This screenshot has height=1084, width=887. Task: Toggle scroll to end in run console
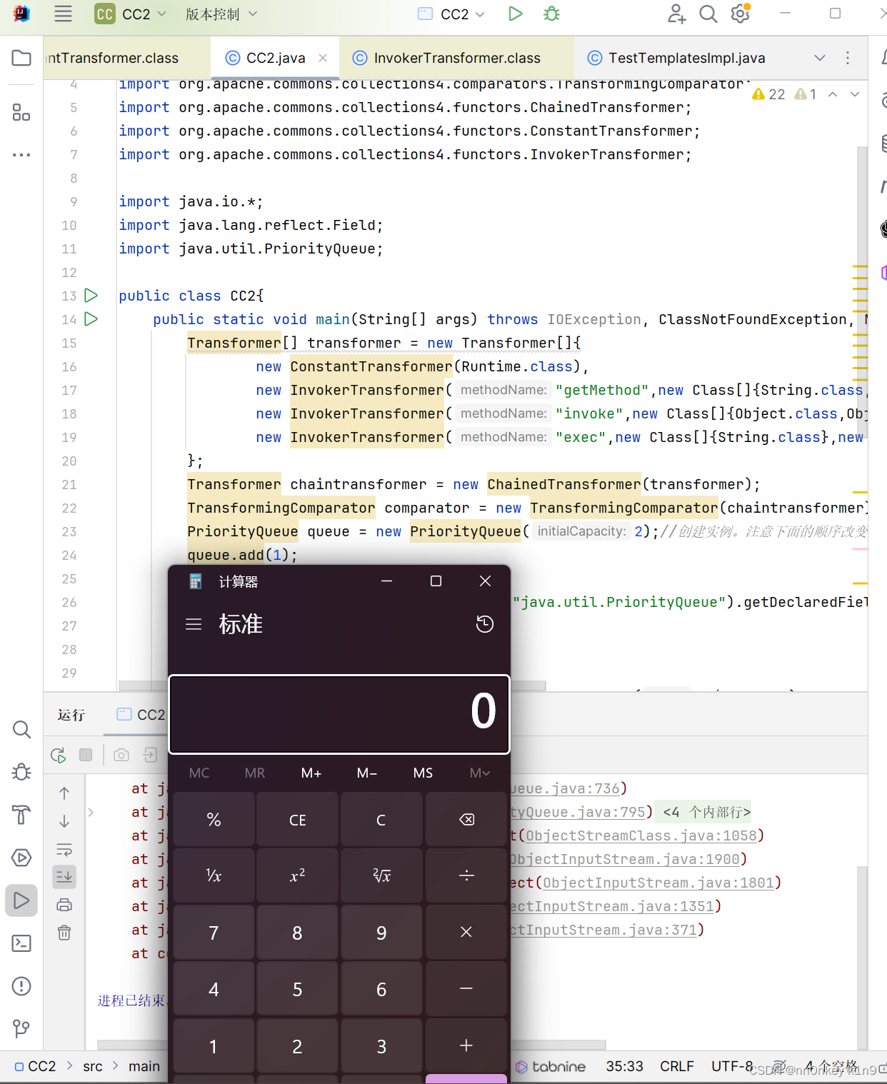[64, 877]
